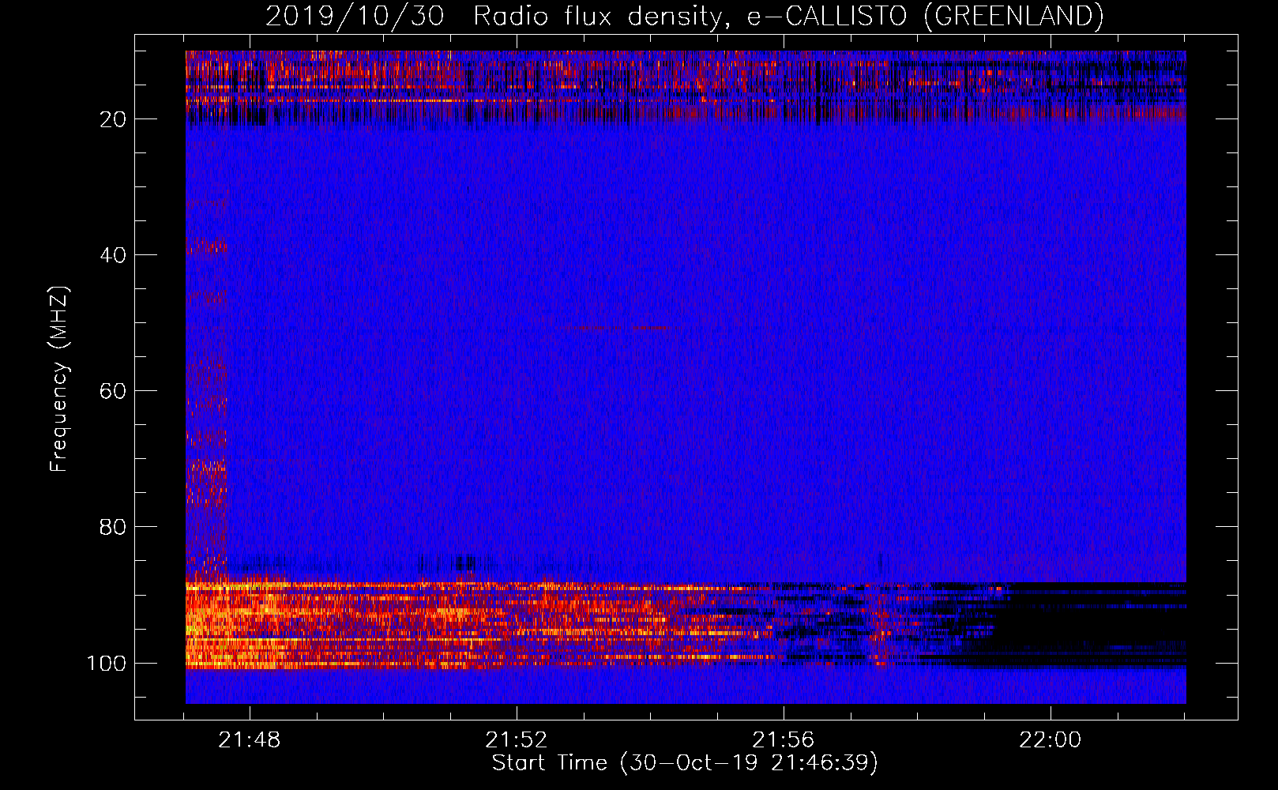Click the '22:00' time tick label
This screenshot has height=790, width=1278.
point(1051,740)
